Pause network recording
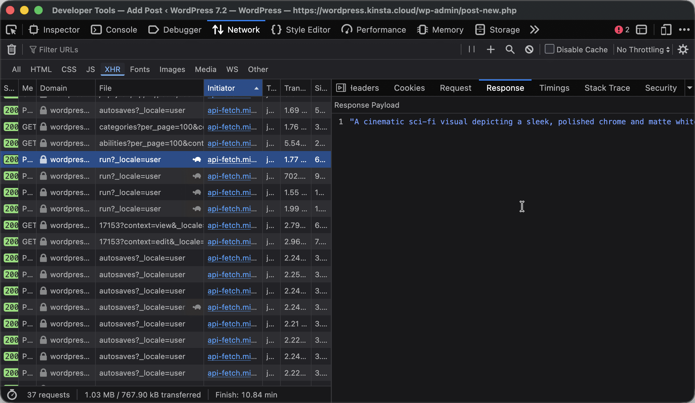Image resolution: width=695 pixels, height=403 pixels. pos(472,49)
